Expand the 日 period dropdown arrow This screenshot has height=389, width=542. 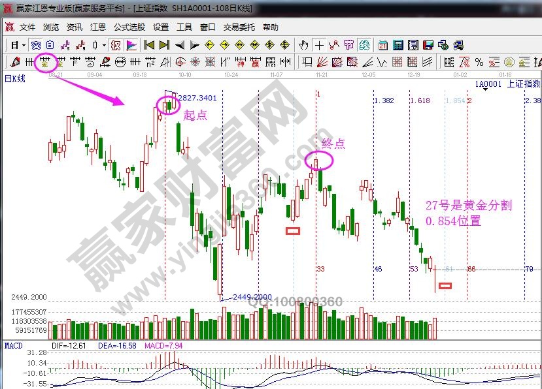pyautogui.click(x=24, y=45)
